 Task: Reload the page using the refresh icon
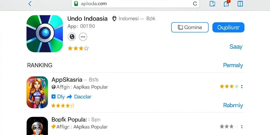coord(195,4)
